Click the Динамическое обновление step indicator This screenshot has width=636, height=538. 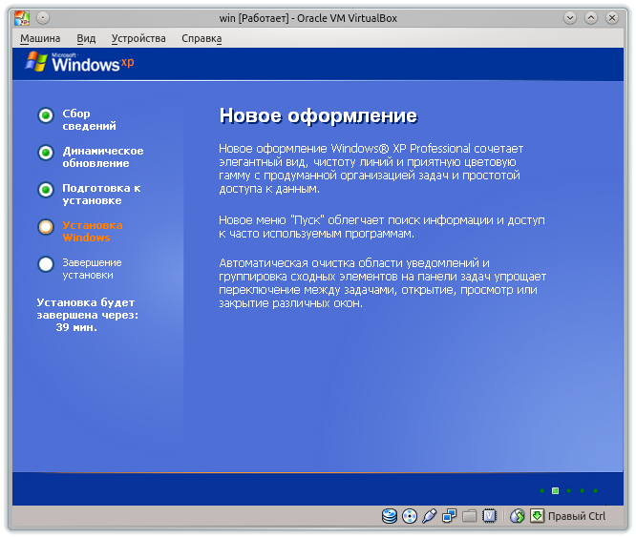pos(46,153)
